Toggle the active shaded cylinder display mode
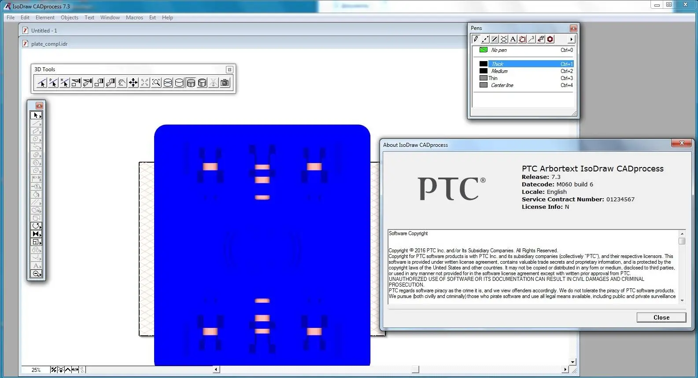Screen dimensions: 698x378 coord(190,83)
